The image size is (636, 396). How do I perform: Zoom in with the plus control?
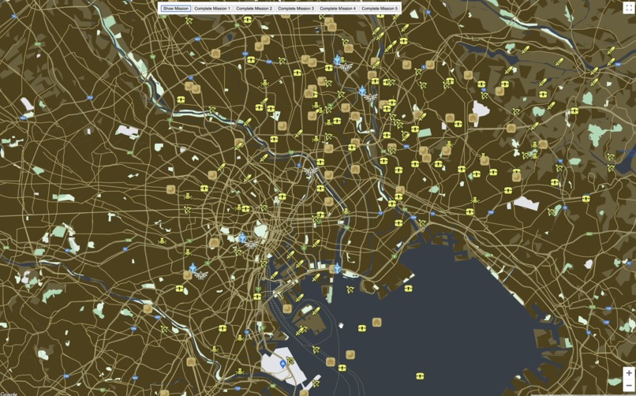tap(629, 373)
